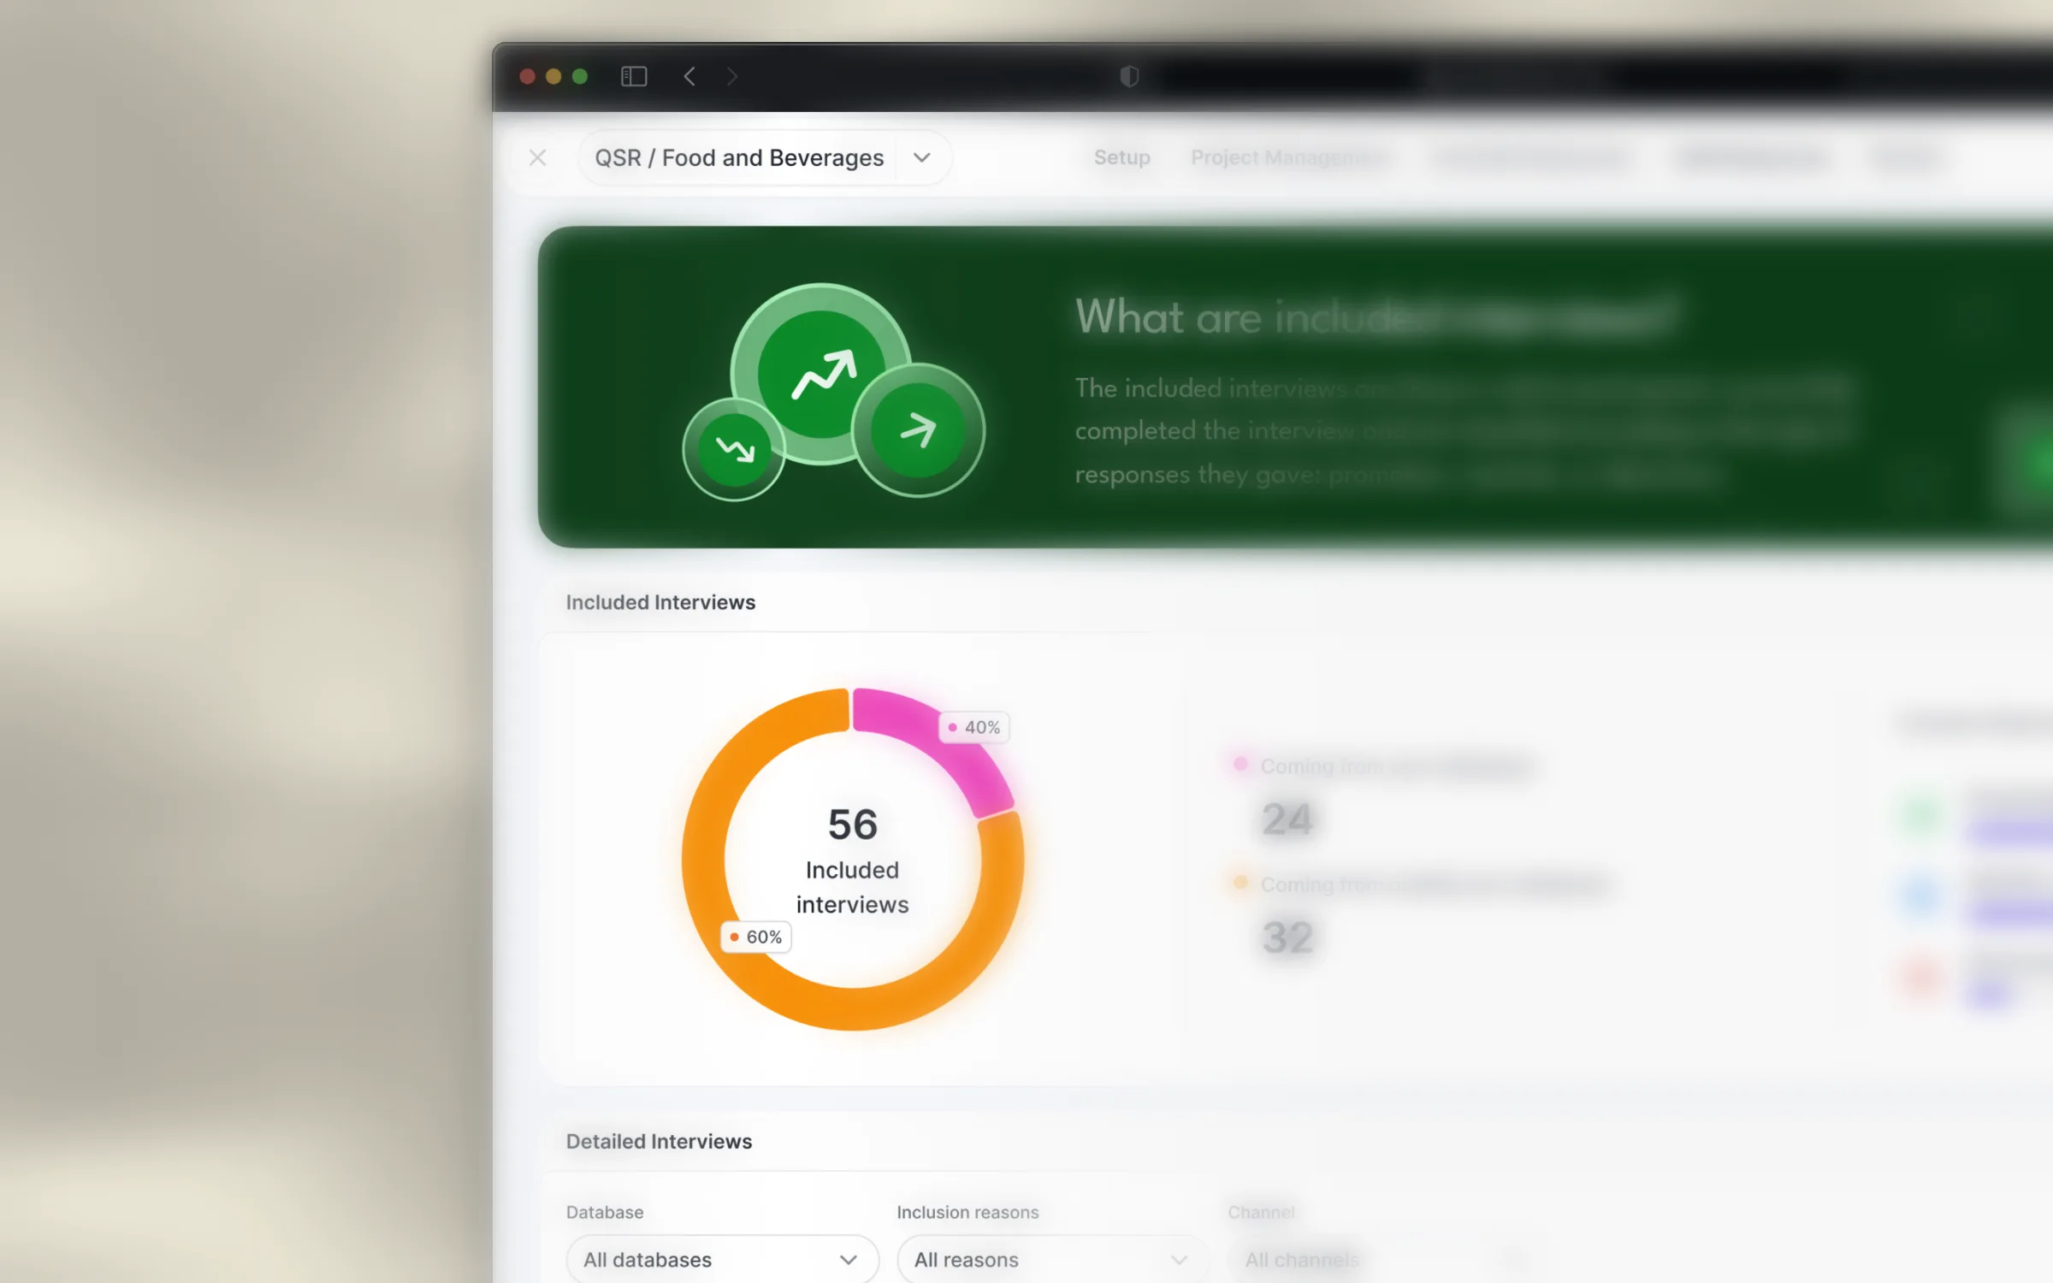Click the macOS red close button
2053x1283 pixels.
(528, 77)
